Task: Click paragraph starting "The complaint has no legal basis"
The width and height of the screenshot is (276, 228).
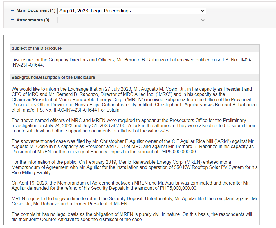Action: coord(132,217)
